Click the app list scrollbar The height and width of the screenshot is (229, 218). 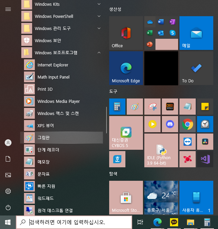coord(106,120)
